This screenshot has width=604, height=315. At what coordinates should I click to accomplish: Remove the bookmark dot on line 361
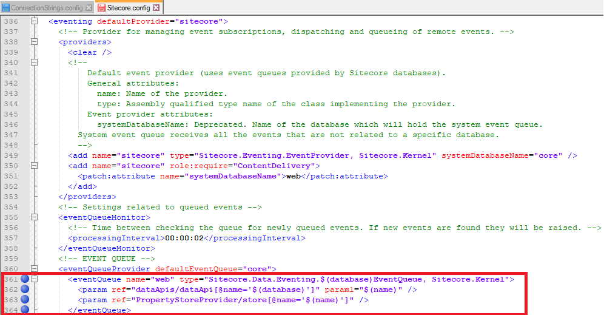click(25, 279)
